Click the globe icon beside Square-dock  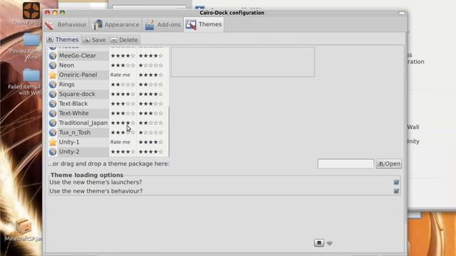(53, 94)
